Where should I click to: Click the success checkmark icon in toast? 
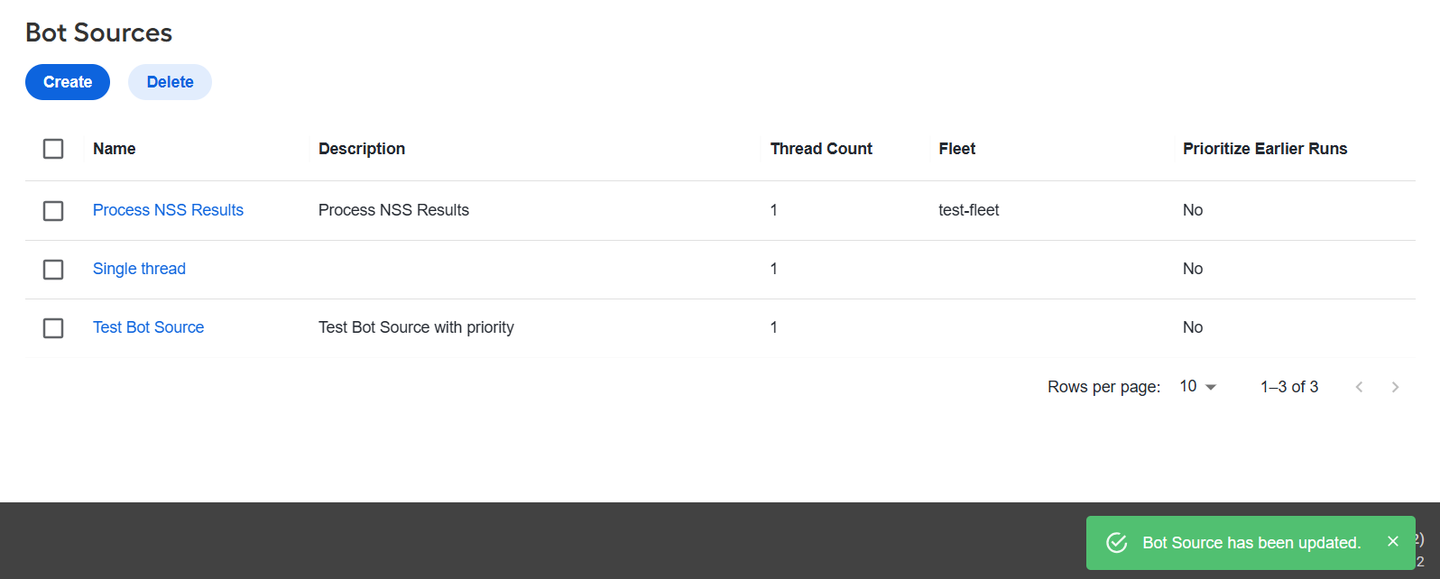pyautogui.click(x=1117, y=542)
